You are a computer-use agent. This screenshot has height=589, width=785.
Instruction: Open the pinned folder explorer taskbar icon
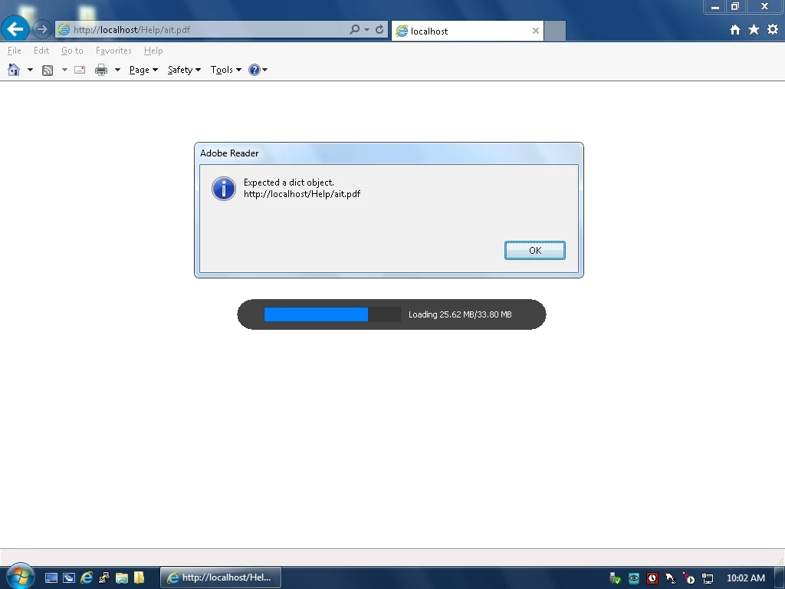pos(122,578)
